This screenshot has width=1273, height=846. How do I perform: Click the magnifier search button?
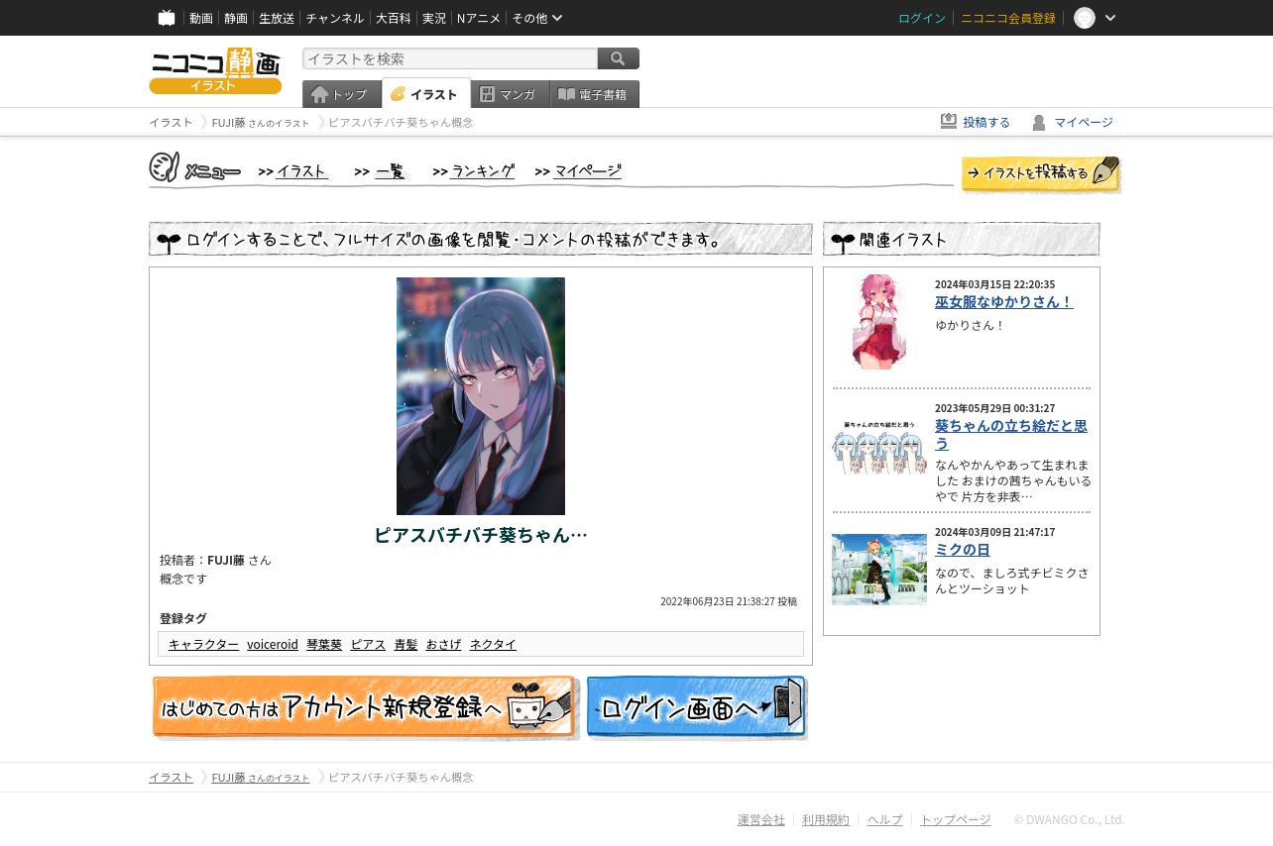619,58
